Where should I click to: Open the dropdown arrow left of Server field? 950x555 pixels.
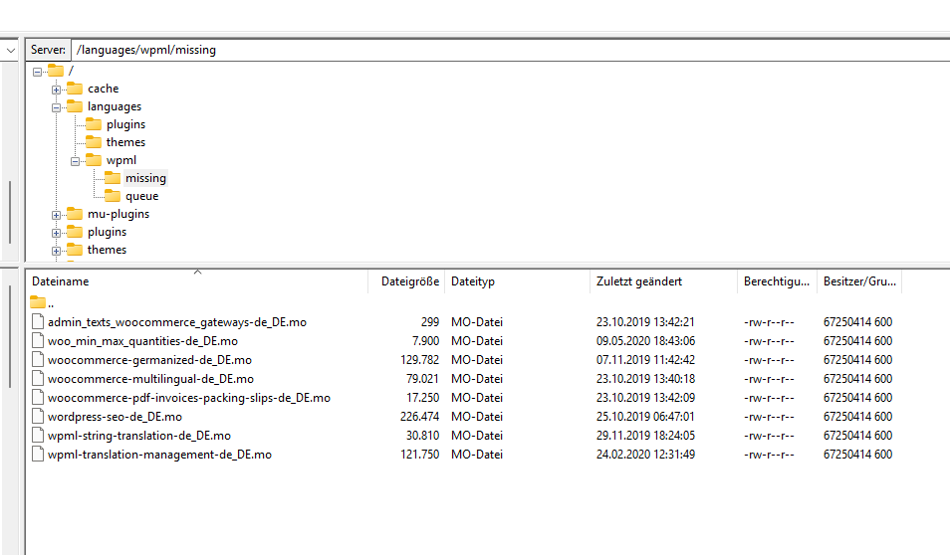point(10,51)
